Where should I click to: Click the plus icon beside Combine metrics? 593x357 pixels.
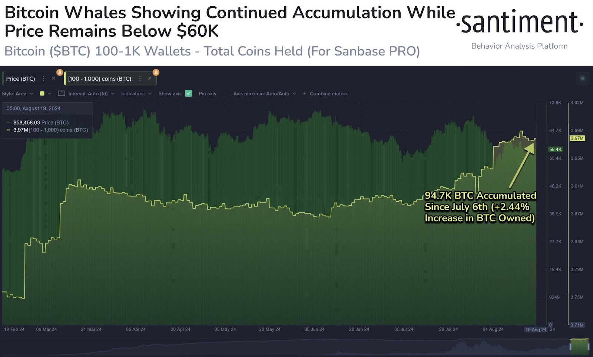[305, 93]
